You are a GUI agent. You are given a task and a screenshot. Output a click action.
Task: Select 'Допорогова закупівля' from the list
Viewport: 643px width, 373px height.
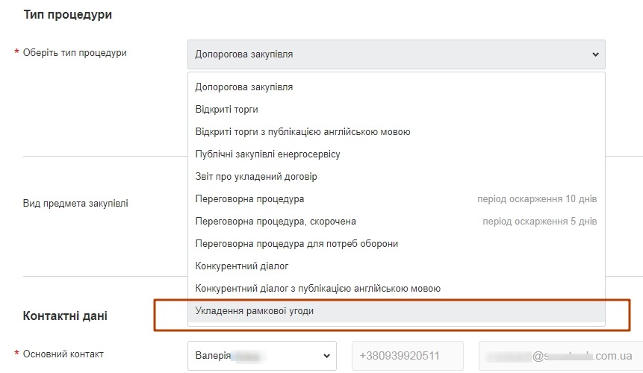click(x=244, y=87)
